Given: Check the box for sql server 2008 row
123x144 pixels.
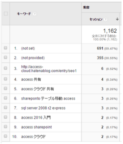Looking at the screenshot, I should coord(6,107).
